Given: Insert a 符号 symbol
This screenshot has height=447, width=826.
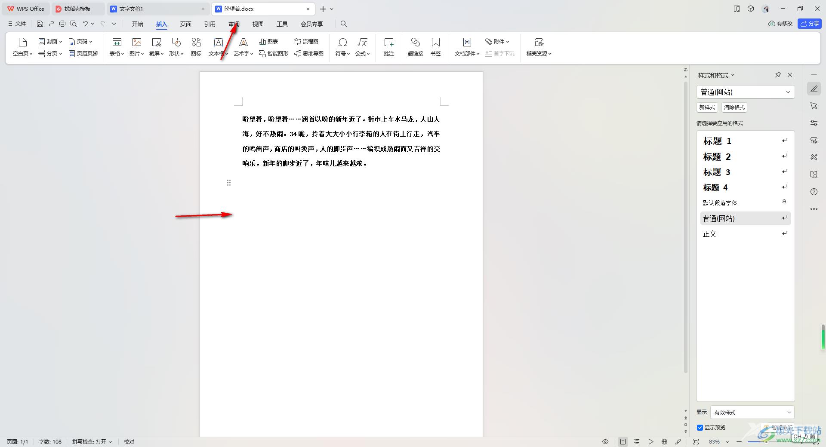Looking at the screenshot, I should 343,47.
